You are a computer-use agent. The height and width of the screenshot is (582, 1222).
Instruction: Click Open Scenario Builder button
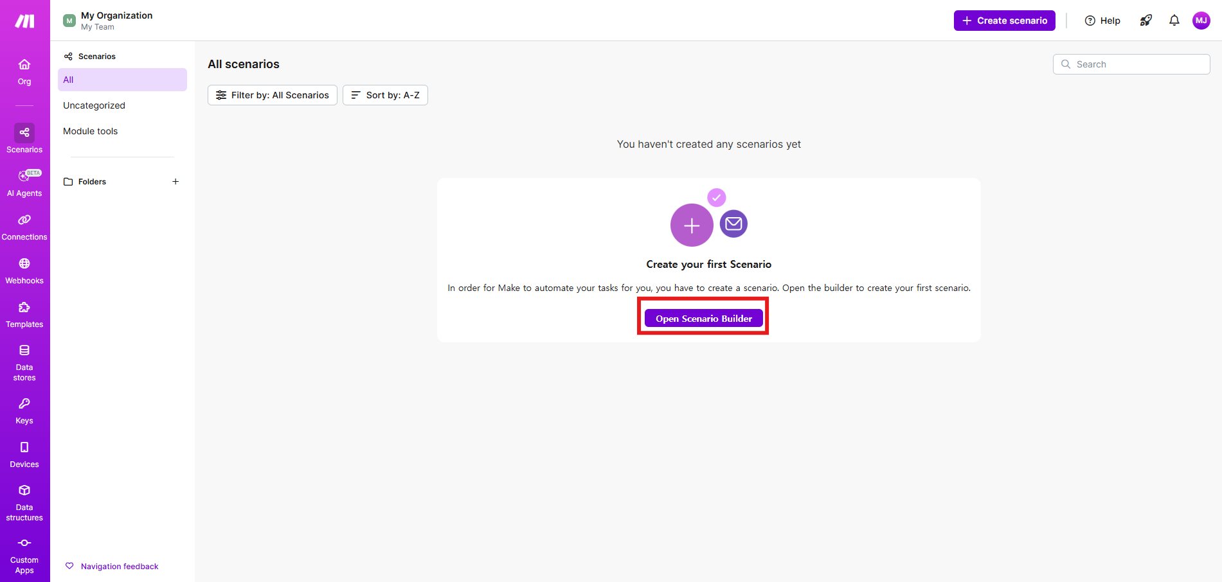coord(703,319)
